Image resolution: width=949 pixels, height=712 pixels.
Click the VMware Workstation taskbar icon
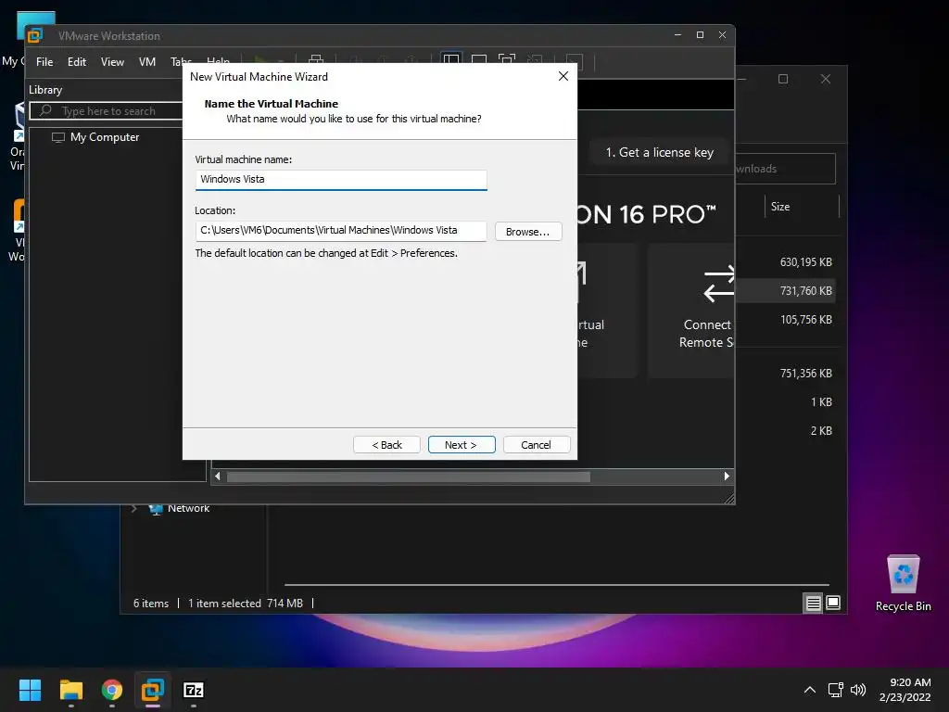(x=153, y=690)
